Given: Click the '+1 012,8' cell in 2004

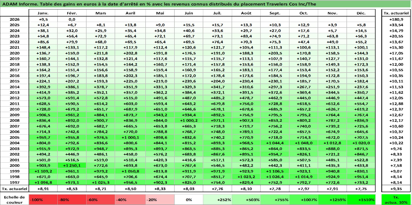Looking at the screenshot, I should click(x=333, y=143).
